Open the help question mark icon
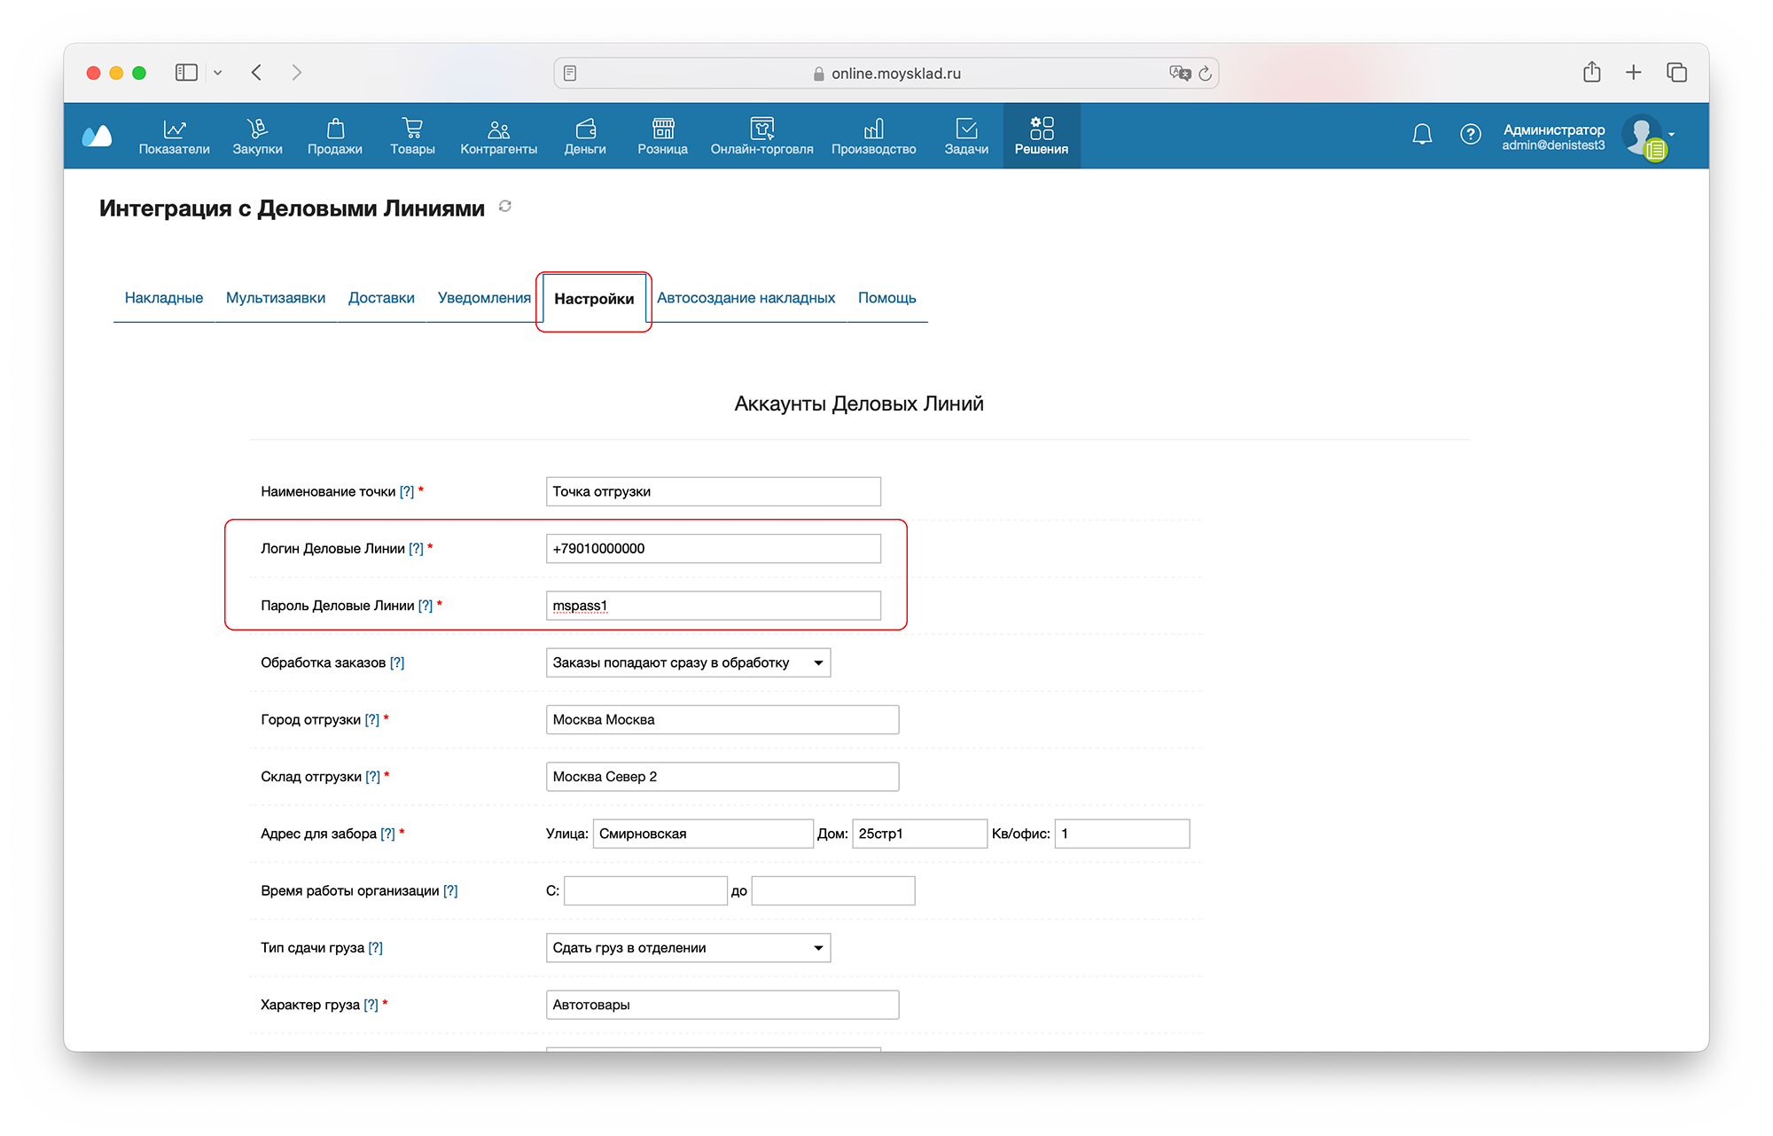Viewport: 1773px width, 1136px height. [1470, 134]
